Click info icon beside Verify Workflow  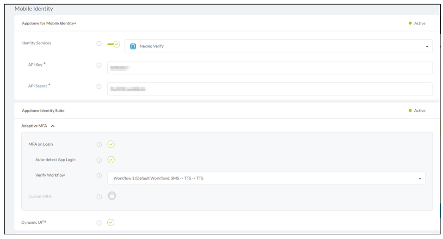click(x=99, y=176)
